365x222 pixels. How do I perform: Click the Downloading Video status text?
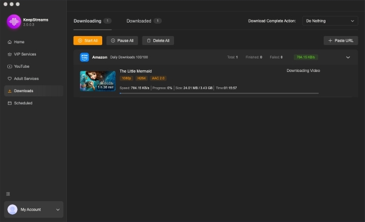pyautogui.click(x=304, y=71)
